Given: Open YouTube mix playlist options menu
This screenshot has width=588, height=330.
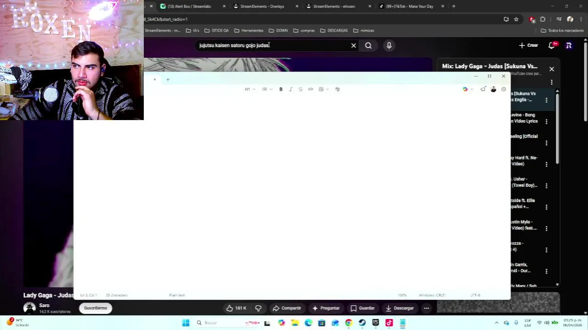Looking at the screenshot, I should pos(552,82).
